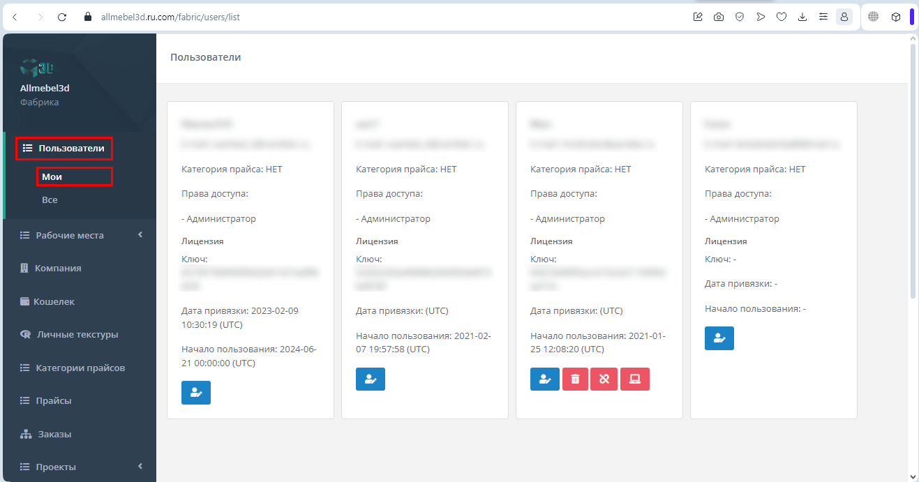Screen dimensions: 919x482
Task: Expand Проекты chevron arrow
Action: click(x=140, y=467)
